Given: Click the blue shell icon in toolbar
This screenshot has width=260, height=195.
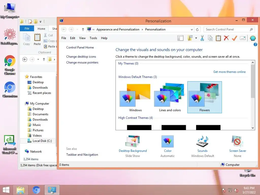Looking at the screenshot, I should pyautogui.click(x=253, y=38).
